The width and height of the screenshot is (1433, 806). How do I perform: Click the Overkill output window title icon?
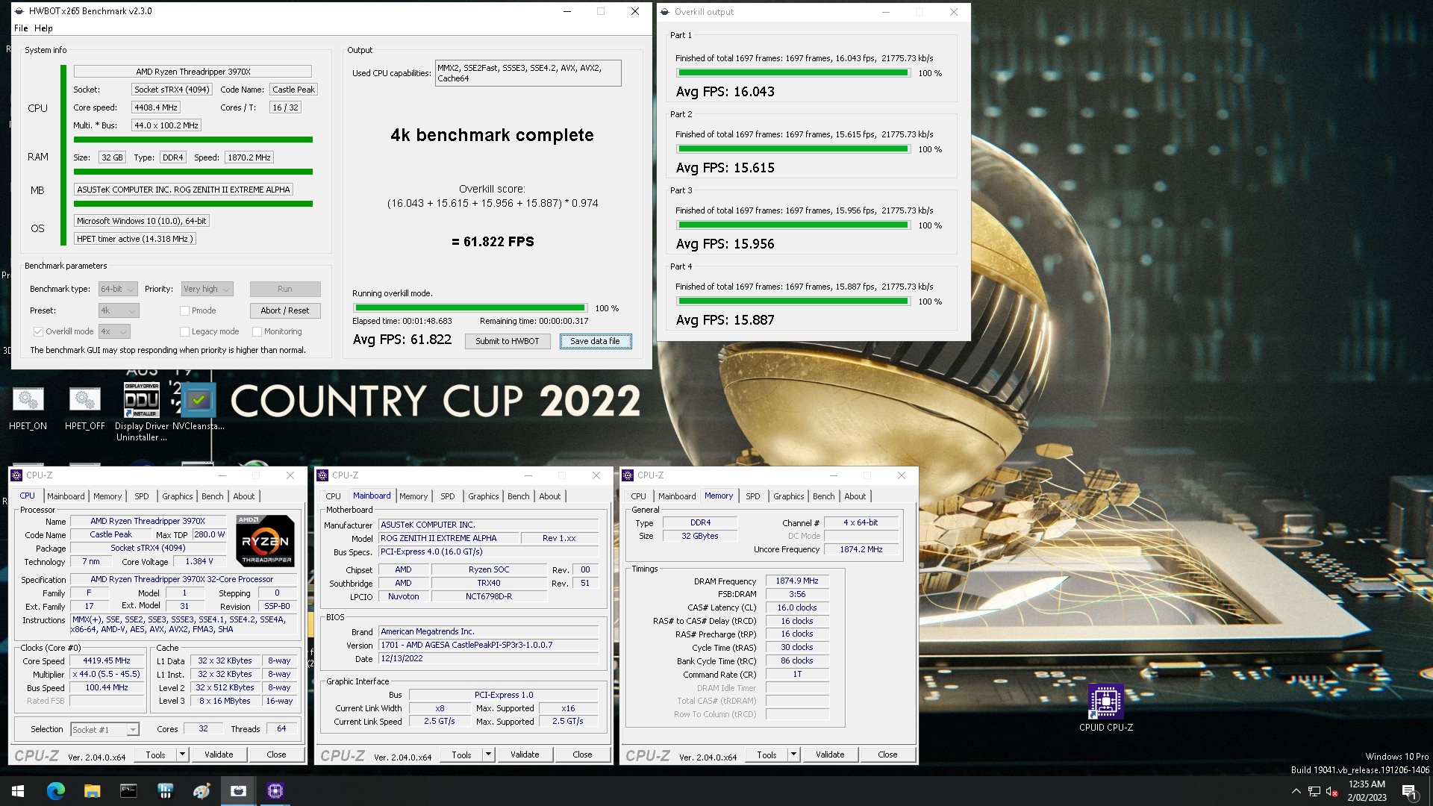pos(665,12)
